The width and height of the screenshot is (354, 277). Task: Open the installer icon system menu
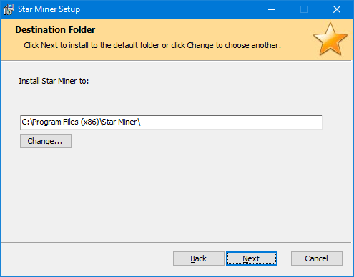(x=9, y=9)
